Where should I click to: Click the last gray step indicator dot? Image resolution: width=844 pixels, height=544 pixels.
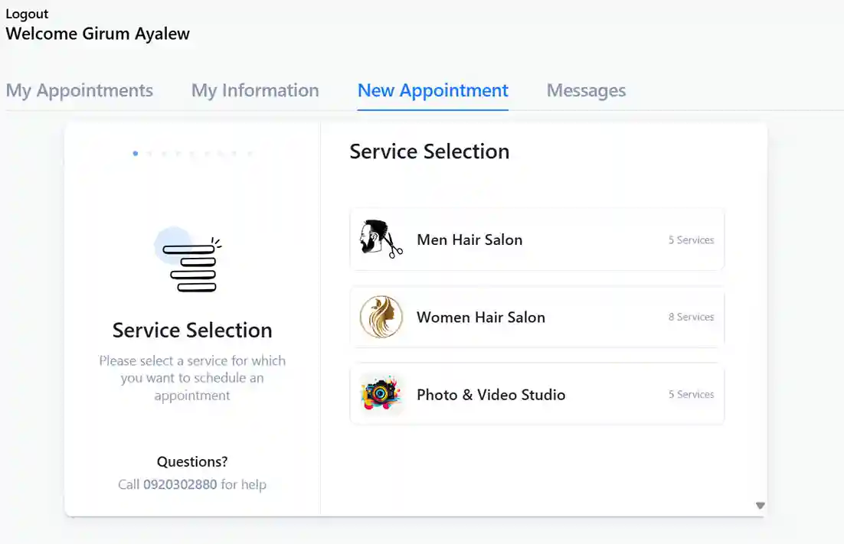(x=250, y=154)
